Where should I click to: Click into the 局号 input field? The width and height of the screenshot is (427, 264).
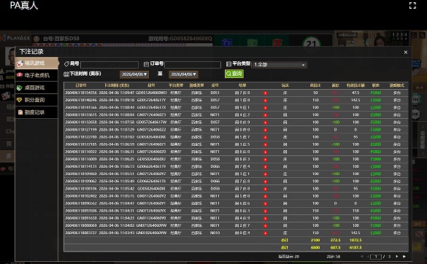click(x=109, y=65)
